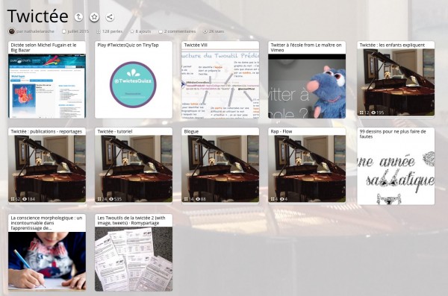Open 99 dessins pour ne plus faire de fautes
This screenshot has height=296, width=448.
coord(396,166)
